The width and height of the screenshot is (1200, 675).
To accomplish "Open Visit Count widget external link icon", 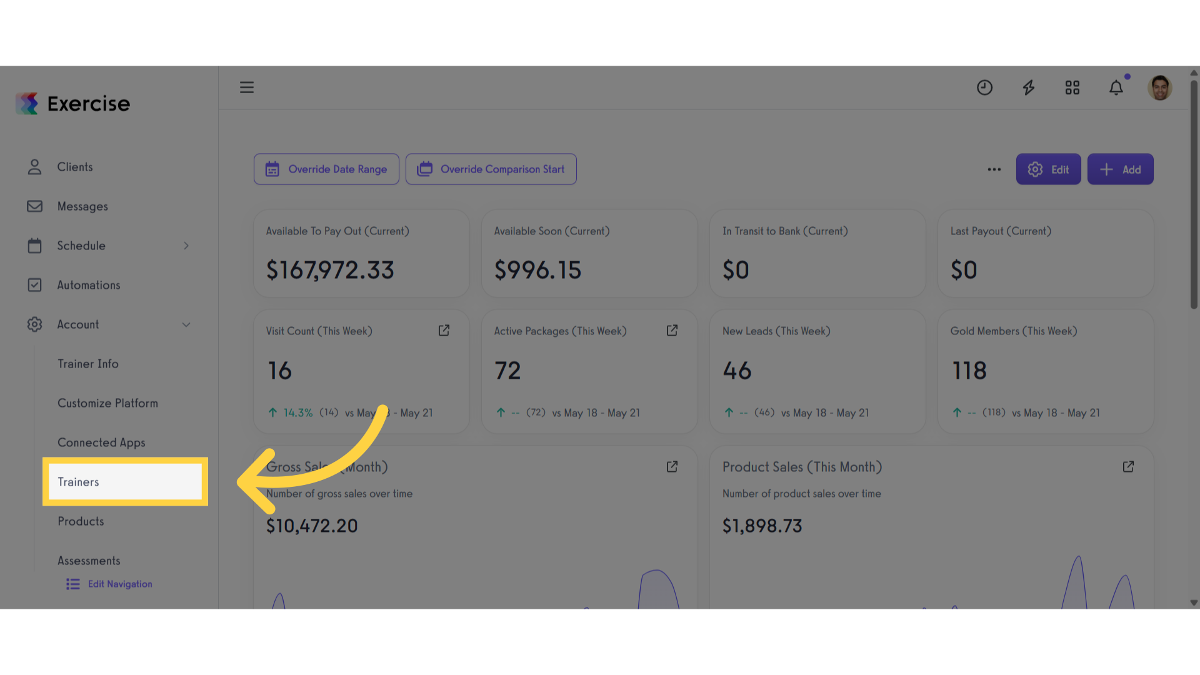I will pos(444,331).
